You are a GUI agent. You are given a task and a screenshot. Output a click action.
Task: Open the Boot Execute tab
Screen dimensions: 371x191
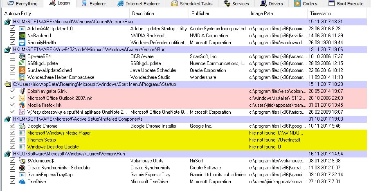pyautogui.click(x=346, y=4)
